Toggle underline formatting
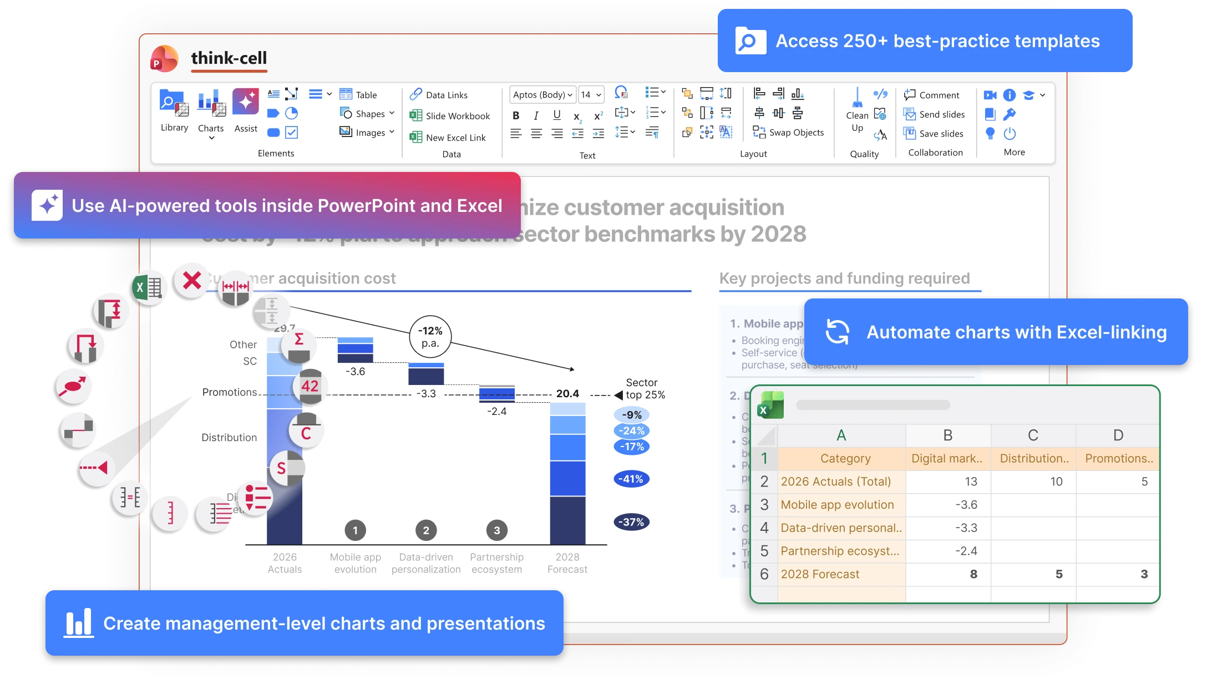The width and height of the screenshot is (1207, 679). [x=557, y=115]
